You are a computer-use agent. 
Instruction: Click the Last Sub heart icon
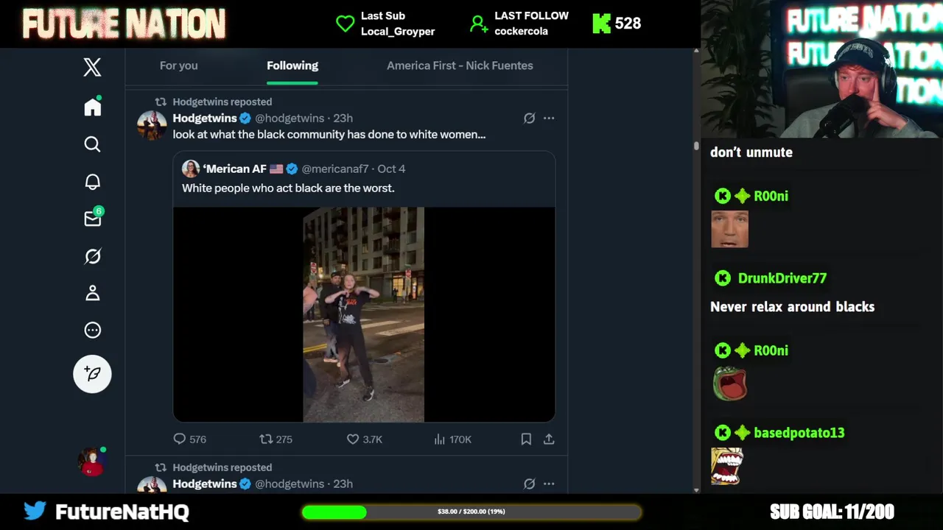point(345,24)
